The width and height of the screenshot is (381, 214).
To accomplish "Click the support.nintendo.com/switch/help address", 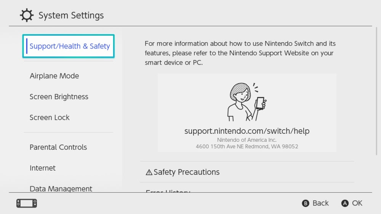I will tap(247, 131).
